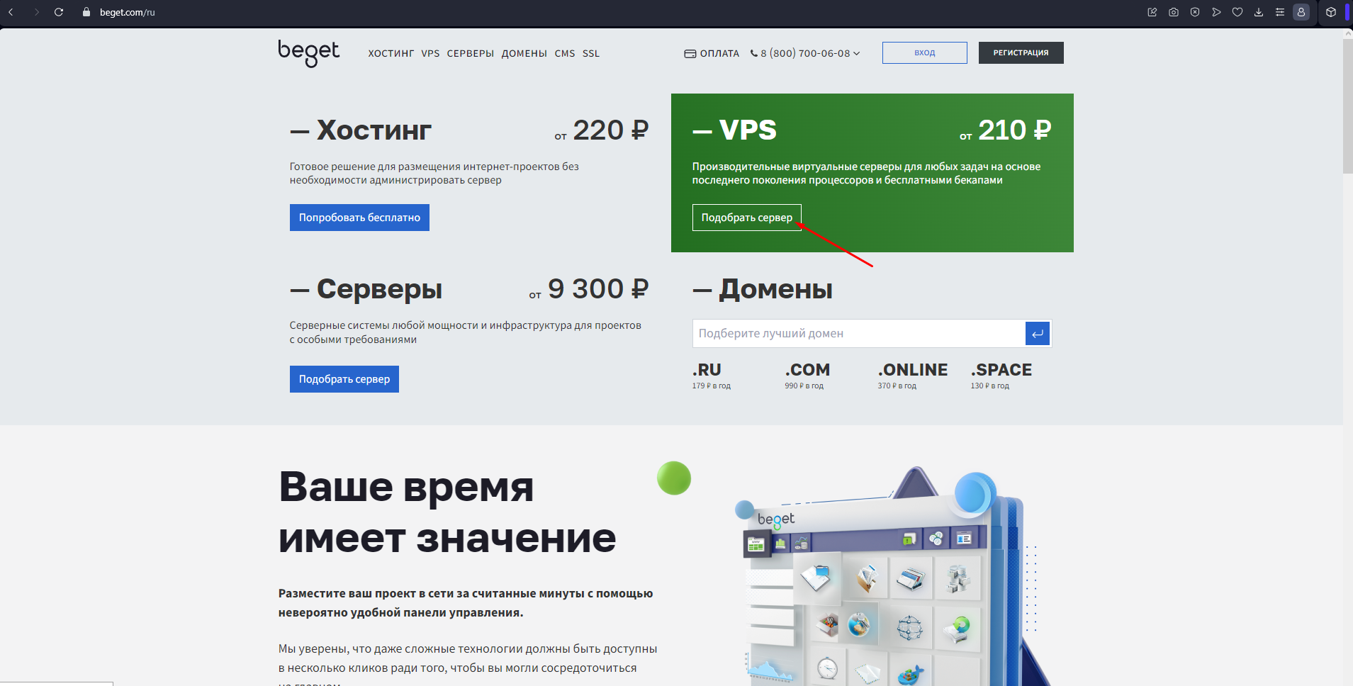Screen dimensions: 1353x686
Task: Open easy setup sliders icon
Action: (x=1280, y=12)
